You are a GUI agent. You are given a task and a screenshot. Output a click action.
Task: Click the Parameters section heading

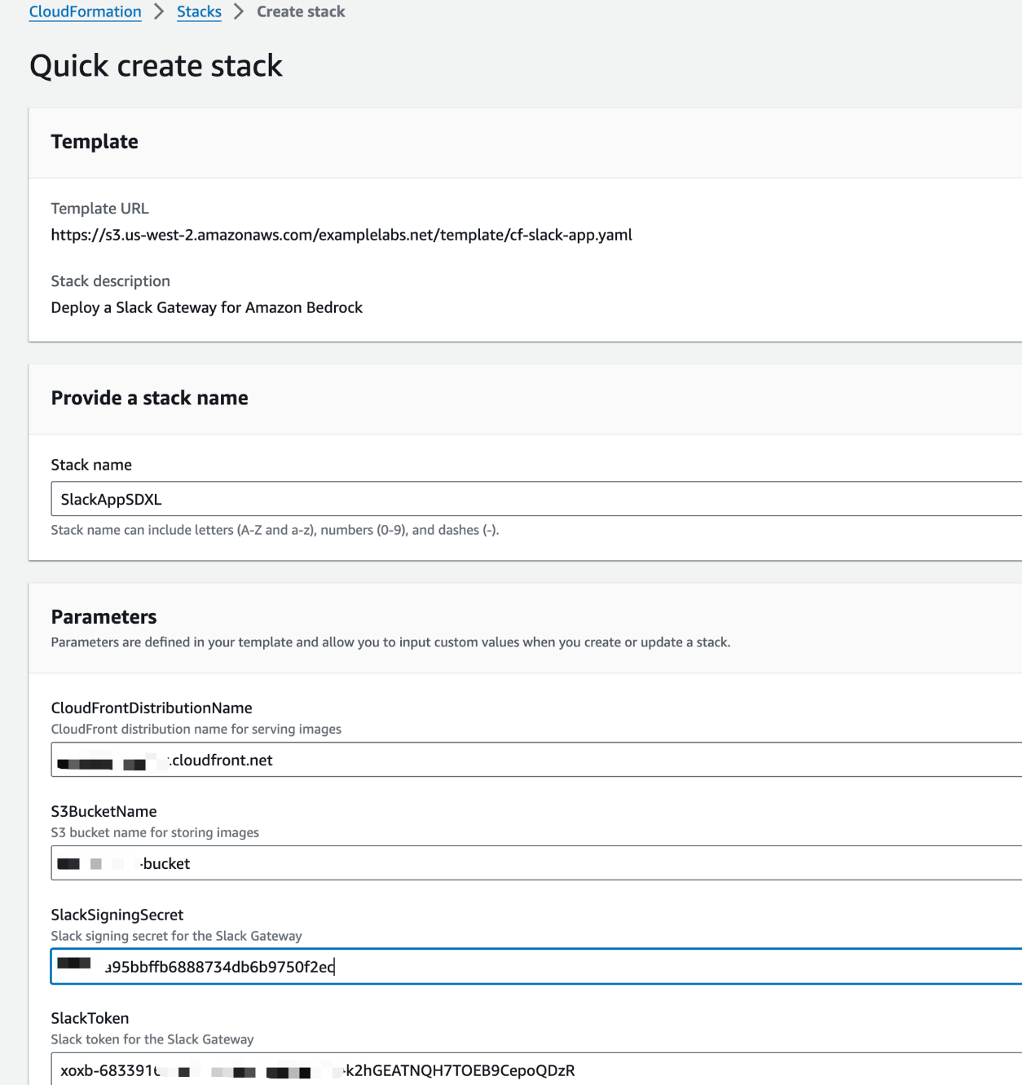[x=104, y=617]
